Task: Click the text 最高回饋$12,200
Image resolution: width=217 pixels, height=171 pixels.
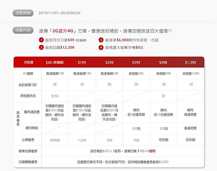Action: pyautogui.click(x=60, y=48)
